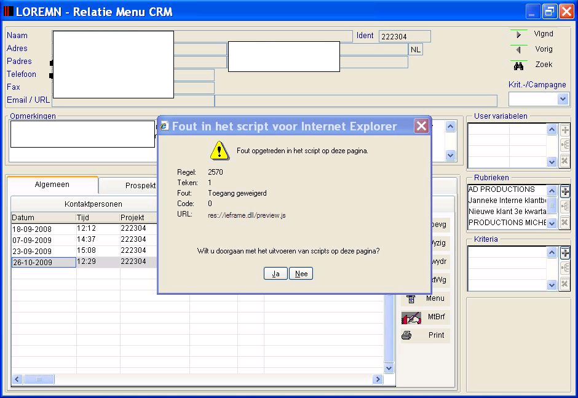The height and width of the screenshot is (398, 578).
Task: Click the yellow warning icon
Action: click(220, 151)
